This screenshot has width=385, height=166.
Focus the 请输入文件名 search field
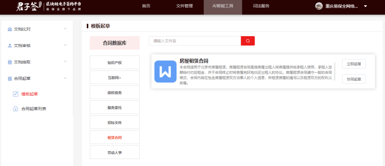(195, 41)
